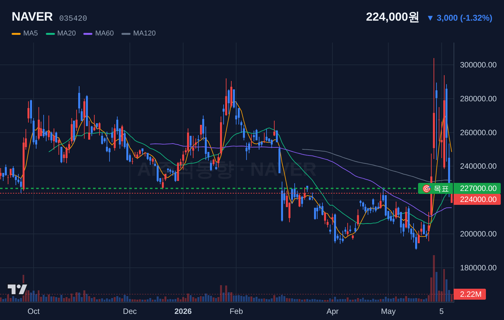504x320 pixels.
Task: Click the bold 2026 time axis label
Action: 183,311
